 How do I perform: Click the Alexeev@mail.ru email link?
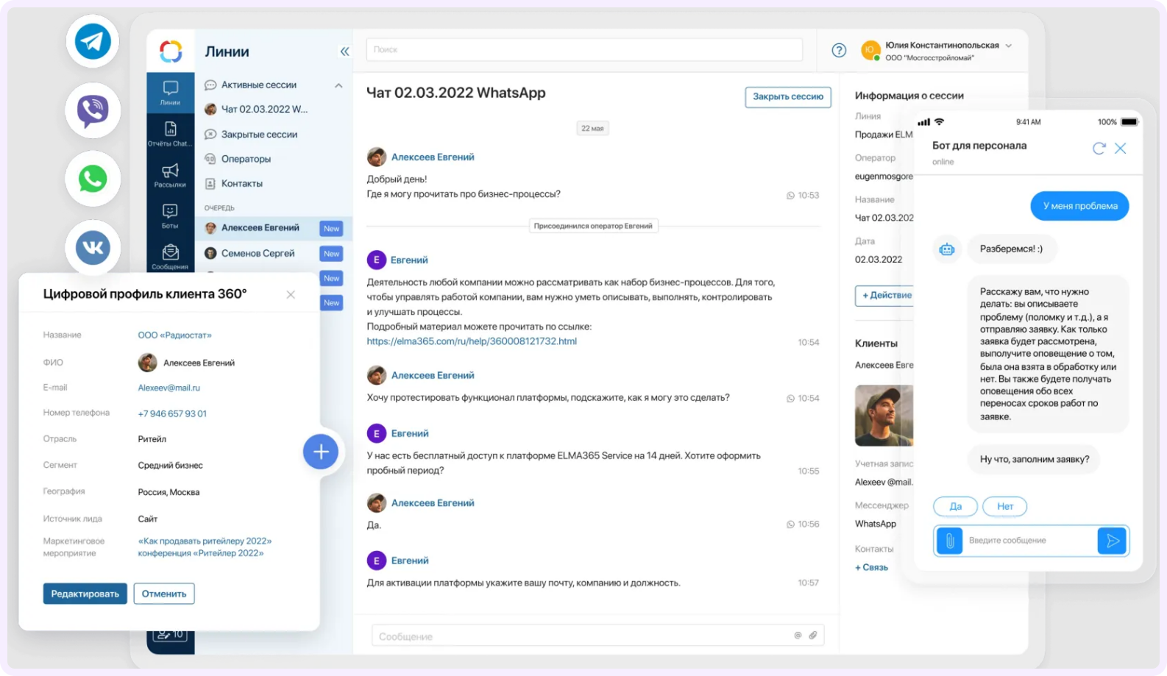coord(169,388)
